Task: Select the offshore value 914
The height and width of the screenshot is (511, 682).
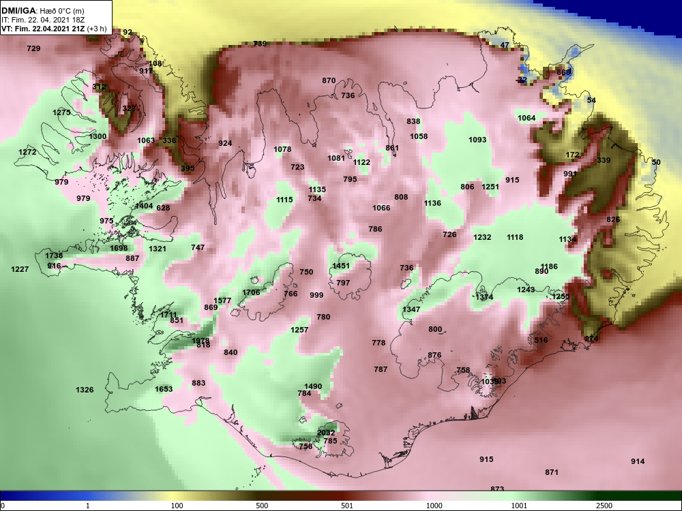Action: coord(638,462)
